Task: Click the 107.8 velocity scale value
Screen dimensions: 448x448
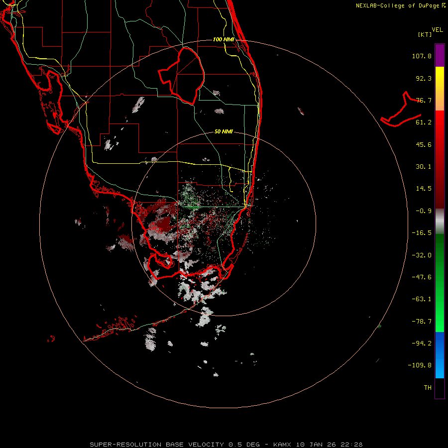Action: click(422, 56)
